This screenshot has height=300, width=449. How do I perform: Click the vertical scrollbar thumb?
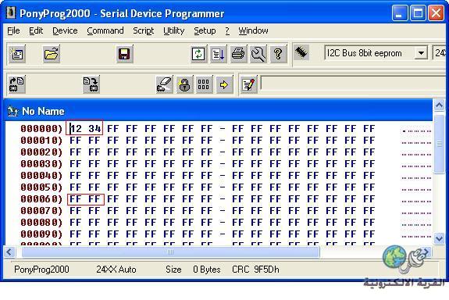click(440, 144)
